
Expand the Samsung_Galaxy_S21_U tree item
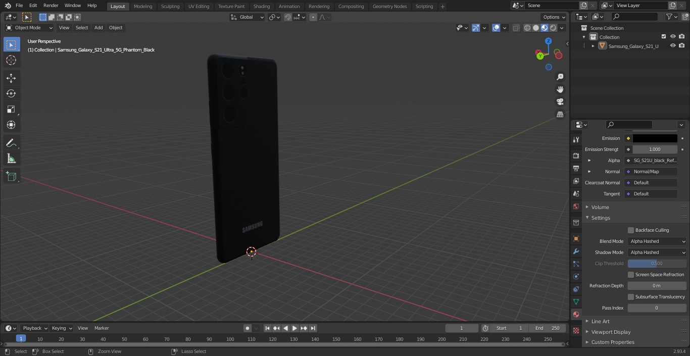point(593,46)
